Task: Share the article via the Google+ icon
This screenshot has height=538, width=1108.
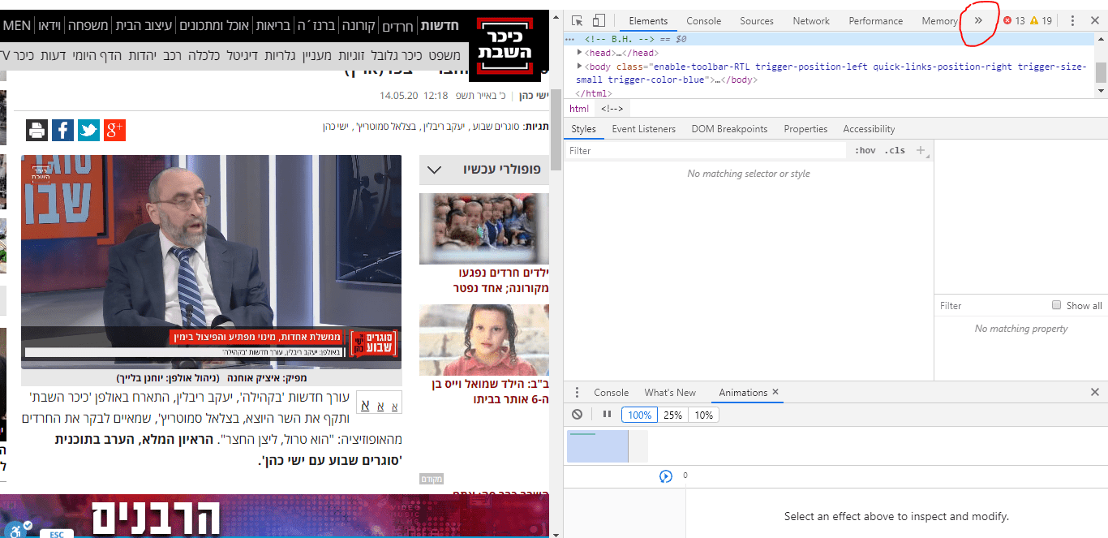Action: click(114, 130)
